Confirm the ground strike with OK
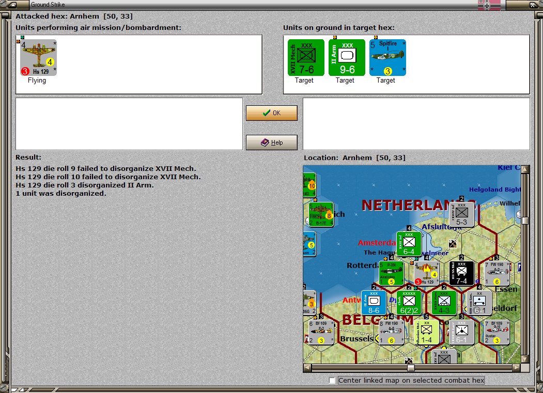543x393 pixels. click(272, 113)
